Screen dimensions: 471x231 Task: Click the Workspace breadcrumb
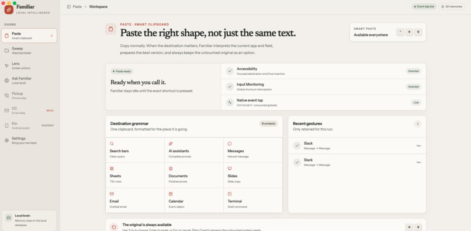point(98,6)
